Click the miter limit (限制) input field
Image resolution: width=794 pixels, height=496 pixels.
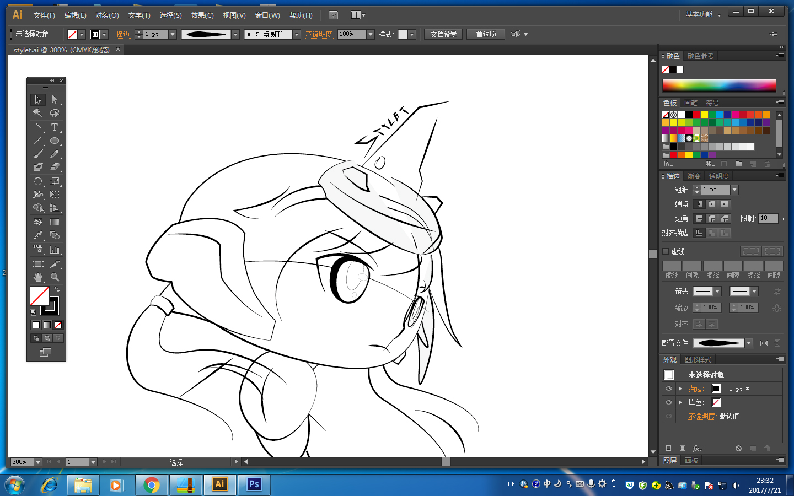768,219
